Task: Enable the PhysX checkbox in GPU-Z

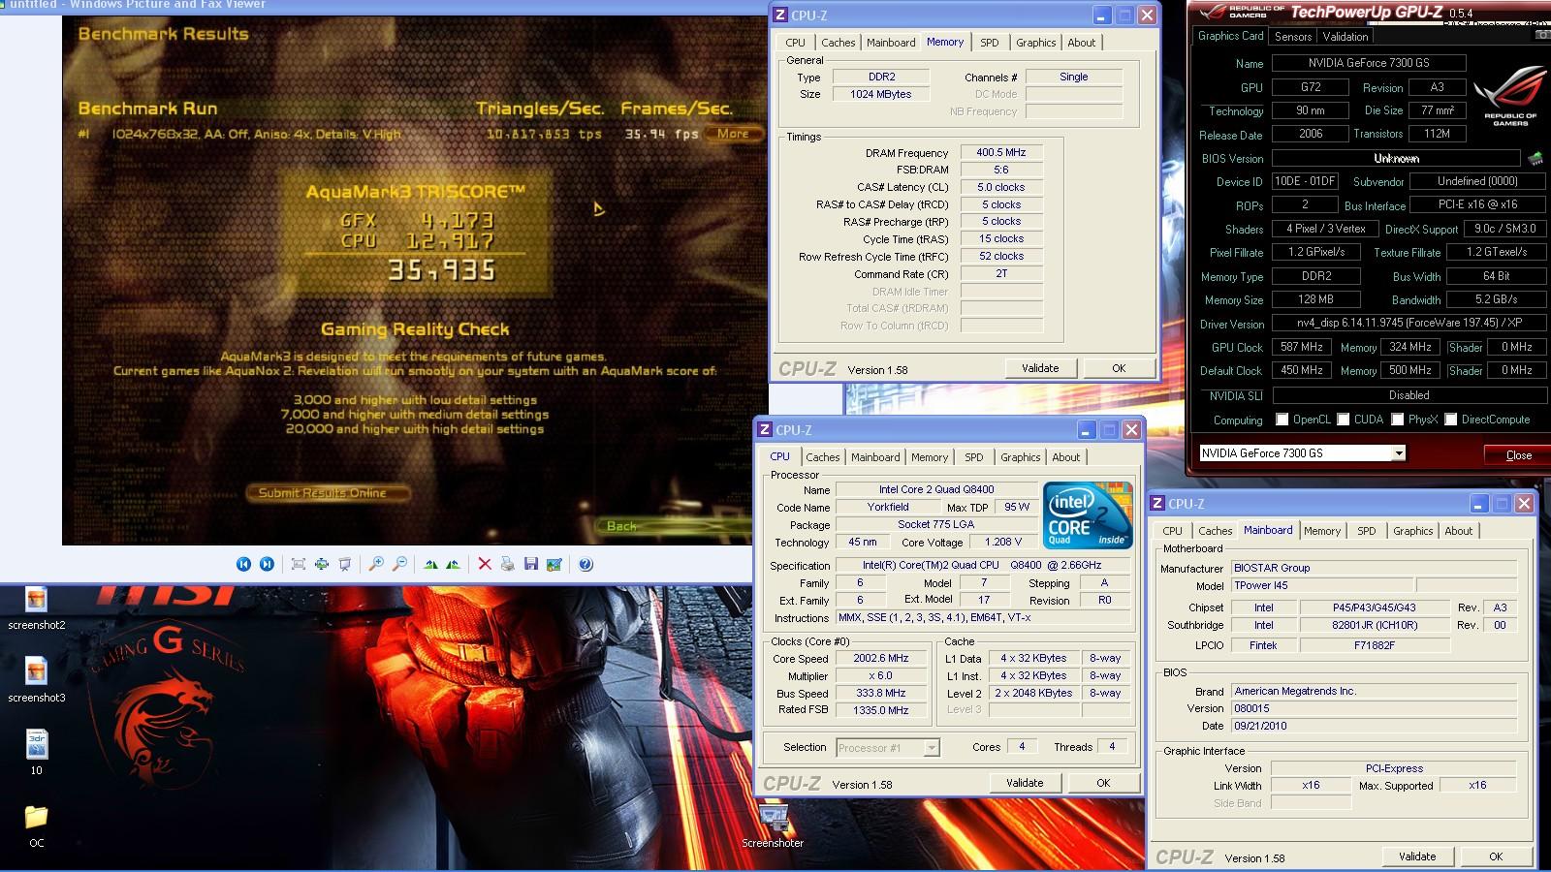Action: [1398, 420]
